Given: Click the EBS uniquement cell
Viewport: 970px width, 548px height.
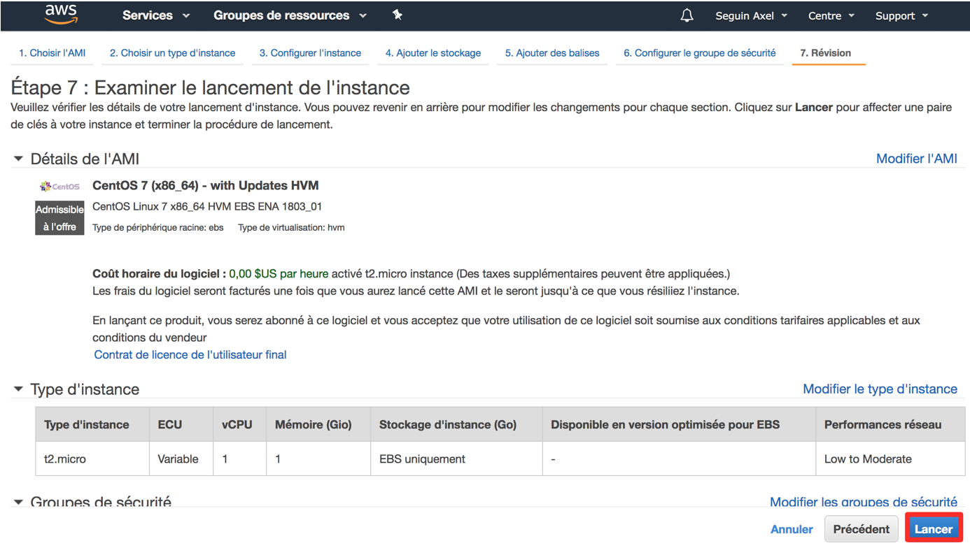Looking at the screenshot, I should tap(456, 459).
